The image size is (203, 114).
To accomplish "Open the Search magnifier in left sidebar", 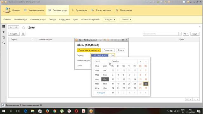I will (x=3, y=43).
